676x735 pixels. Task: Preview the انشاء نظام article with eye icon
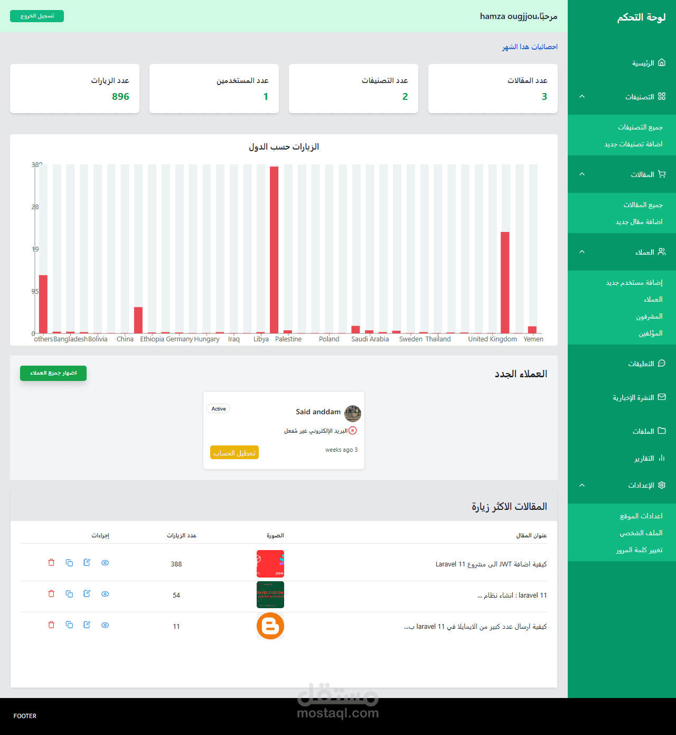click(105, 594)
